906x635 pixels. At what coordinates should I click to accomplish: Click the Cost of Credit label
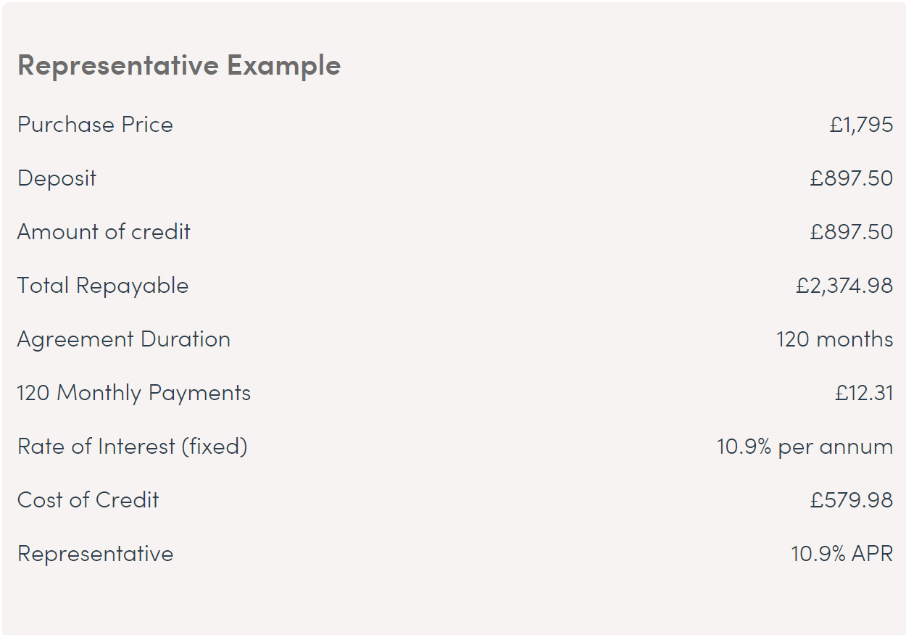tap(88, 500)
